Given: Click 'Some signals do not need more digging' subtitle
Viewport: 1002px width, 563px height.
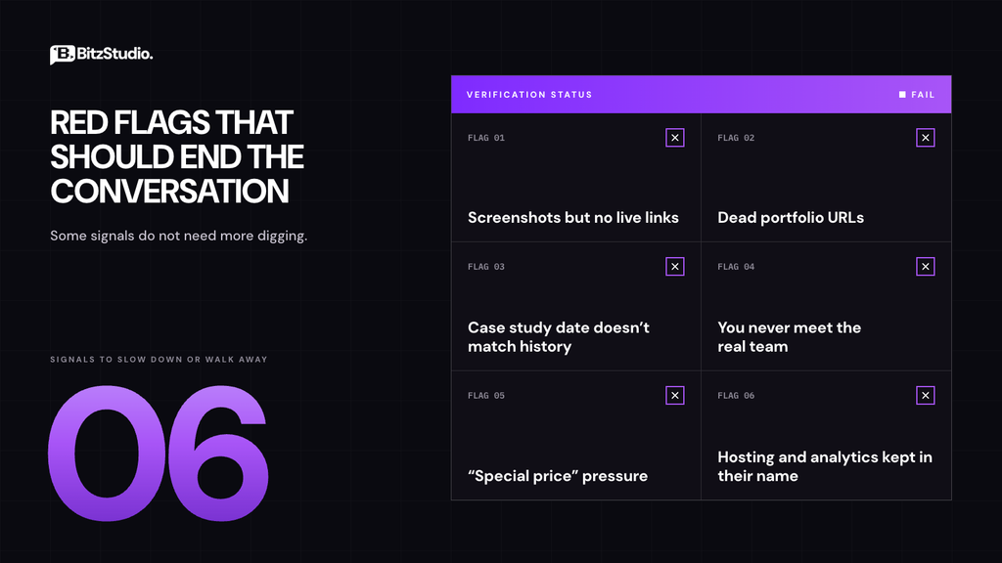Looking at the screenshot, I should coord(179,237).
